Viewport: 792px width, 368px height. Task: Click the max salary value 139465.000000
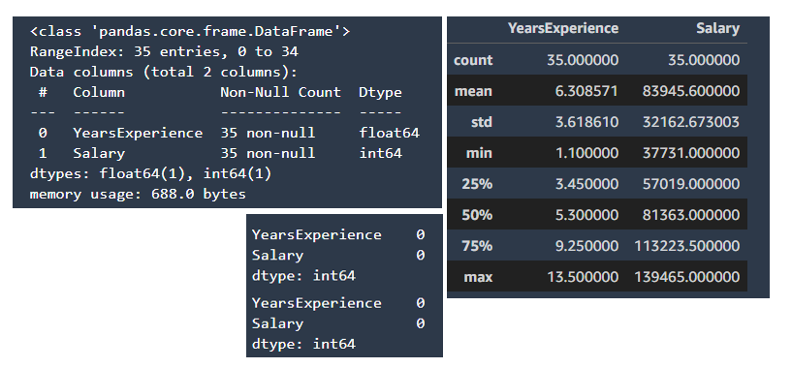687,277
